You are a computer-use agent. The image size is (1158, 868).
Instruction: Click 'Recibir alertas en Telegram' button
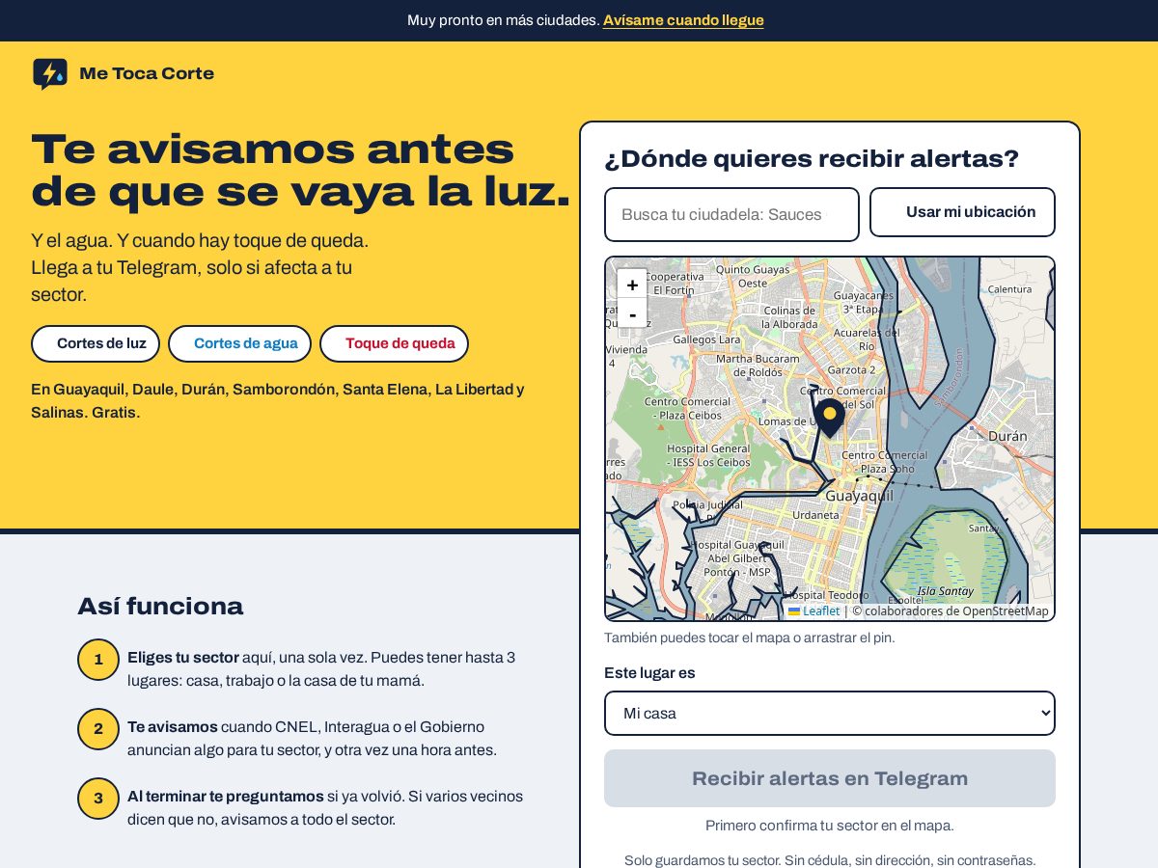pos(830,778)
